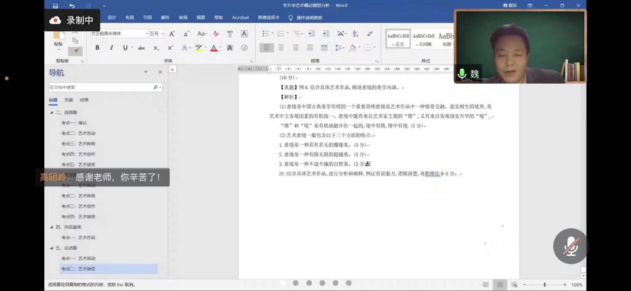This screenshot has height=291, width=631.
Task: Apply italic formatting to text
Action: [x=112, y=48]
